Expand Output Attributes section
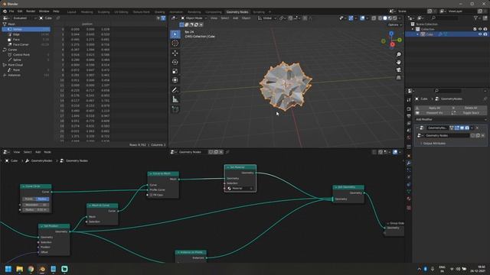 coord(434,144)
